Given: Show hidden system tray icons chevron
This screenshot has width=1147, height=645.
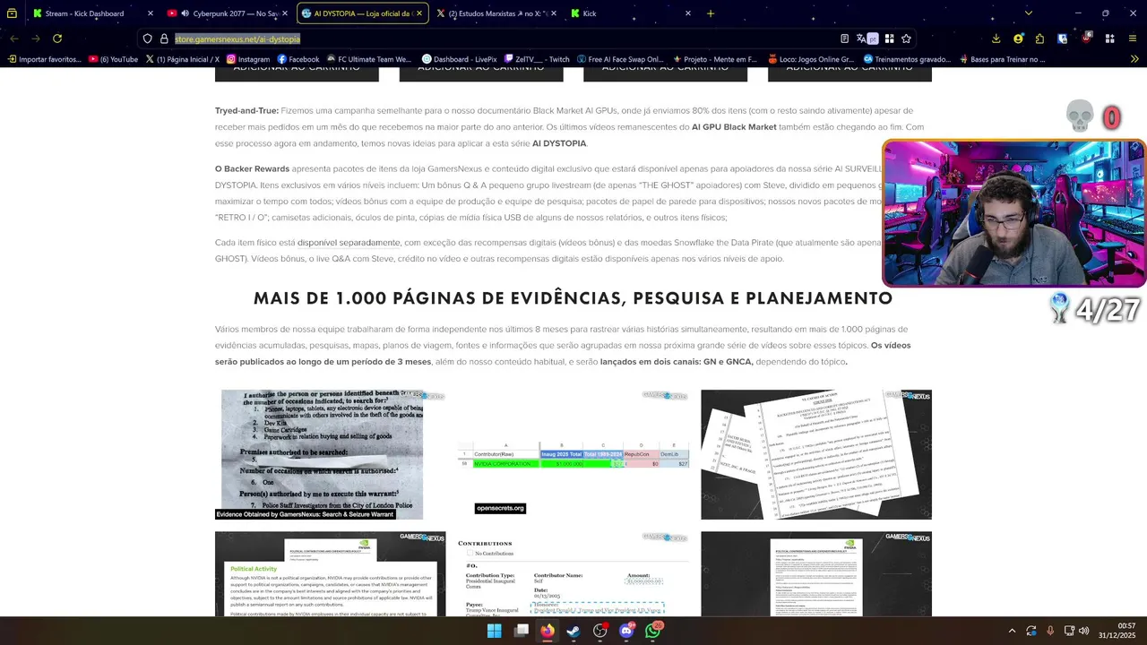Looking at the screenshot, I should click(x=1012, y=631).
